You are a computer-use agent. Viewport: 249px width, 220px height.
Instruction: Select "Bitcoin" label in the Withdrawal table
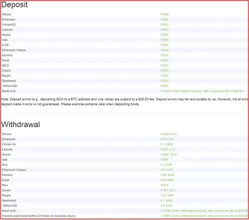7,134
